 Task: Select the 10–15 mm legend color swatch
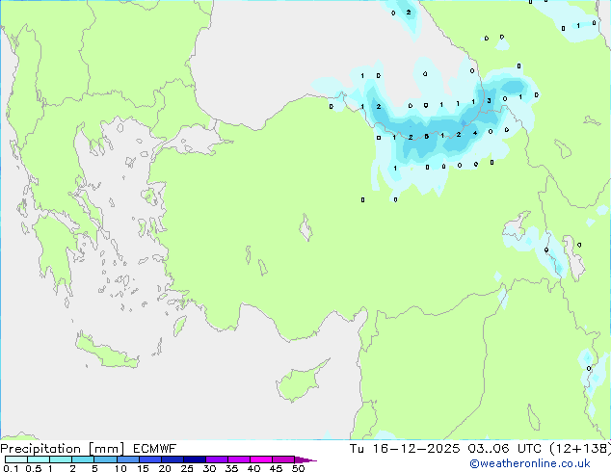(x=127, y=459)
